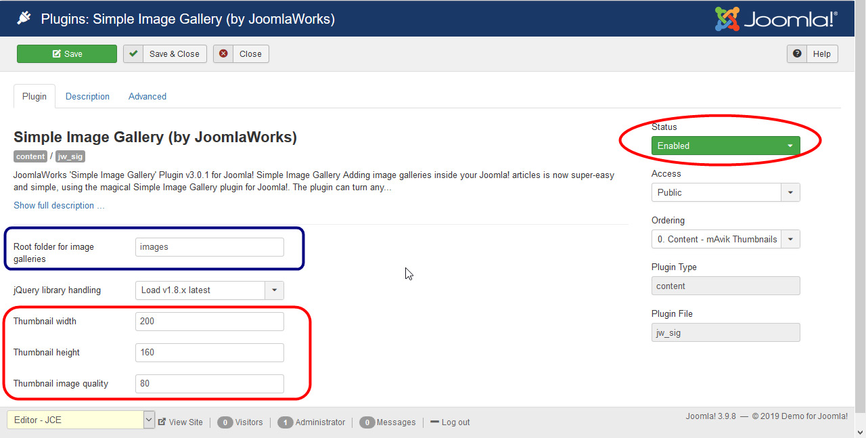Viewport: 866px width, 438px height.
Task: Click the plug icon beside the page title
Action: (x=25, y=18)
